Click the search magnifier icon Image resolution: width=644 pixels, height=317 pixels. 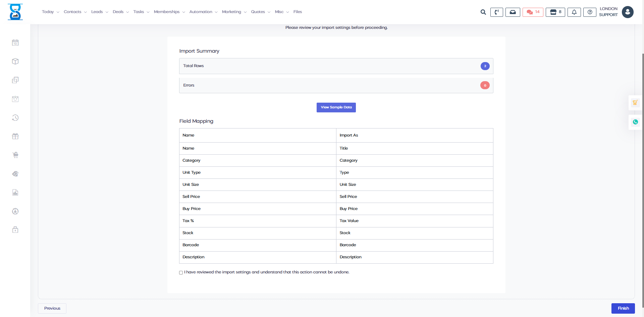(483, 12)
